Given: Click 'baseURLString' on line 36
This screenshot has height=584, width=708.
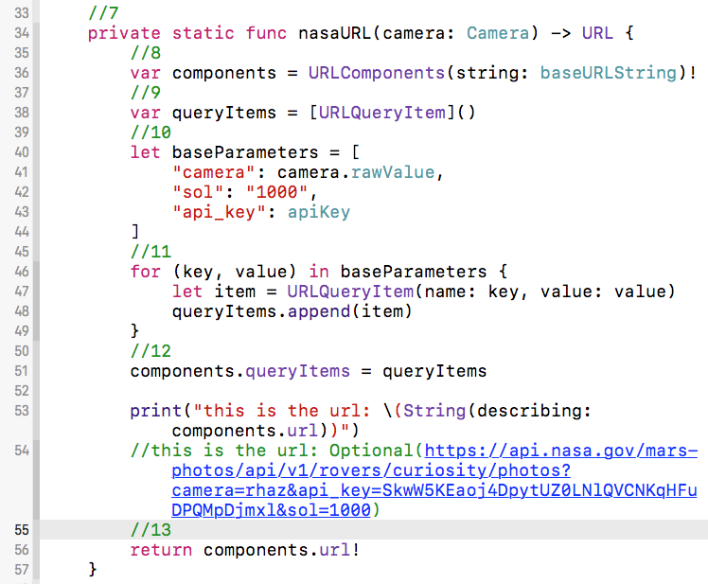Looking at the screenshot, I should 609,73.
